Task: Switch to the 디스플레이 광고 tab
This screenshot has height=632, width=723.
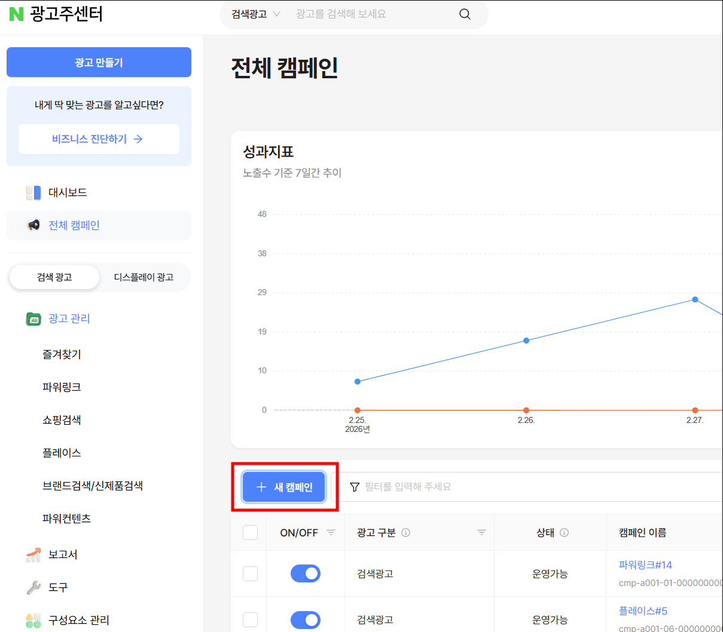Action: tap(144, 277)
